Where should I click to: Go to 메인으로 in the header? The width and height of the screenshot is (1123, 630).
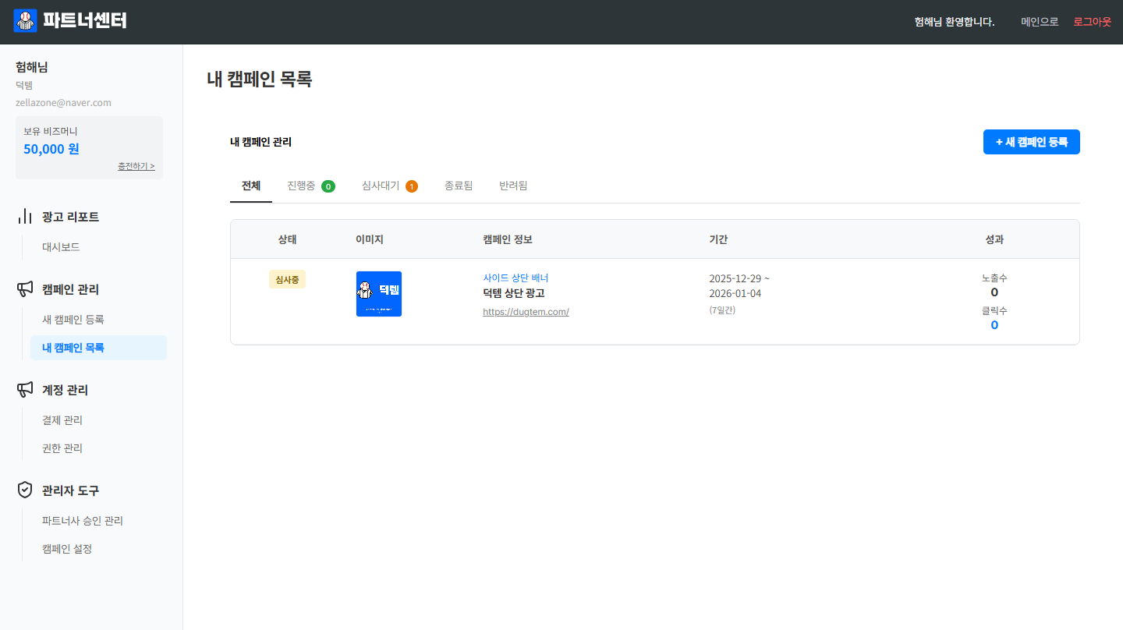[1040, 22]
